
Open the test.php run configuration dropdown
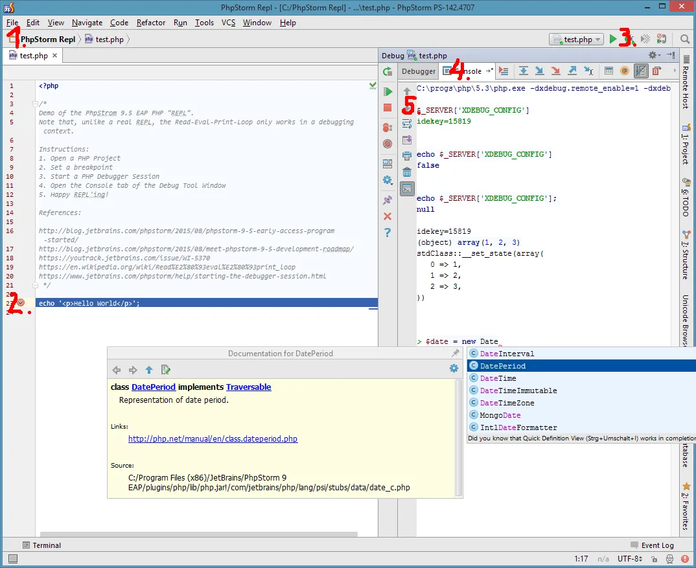(576, 40)
